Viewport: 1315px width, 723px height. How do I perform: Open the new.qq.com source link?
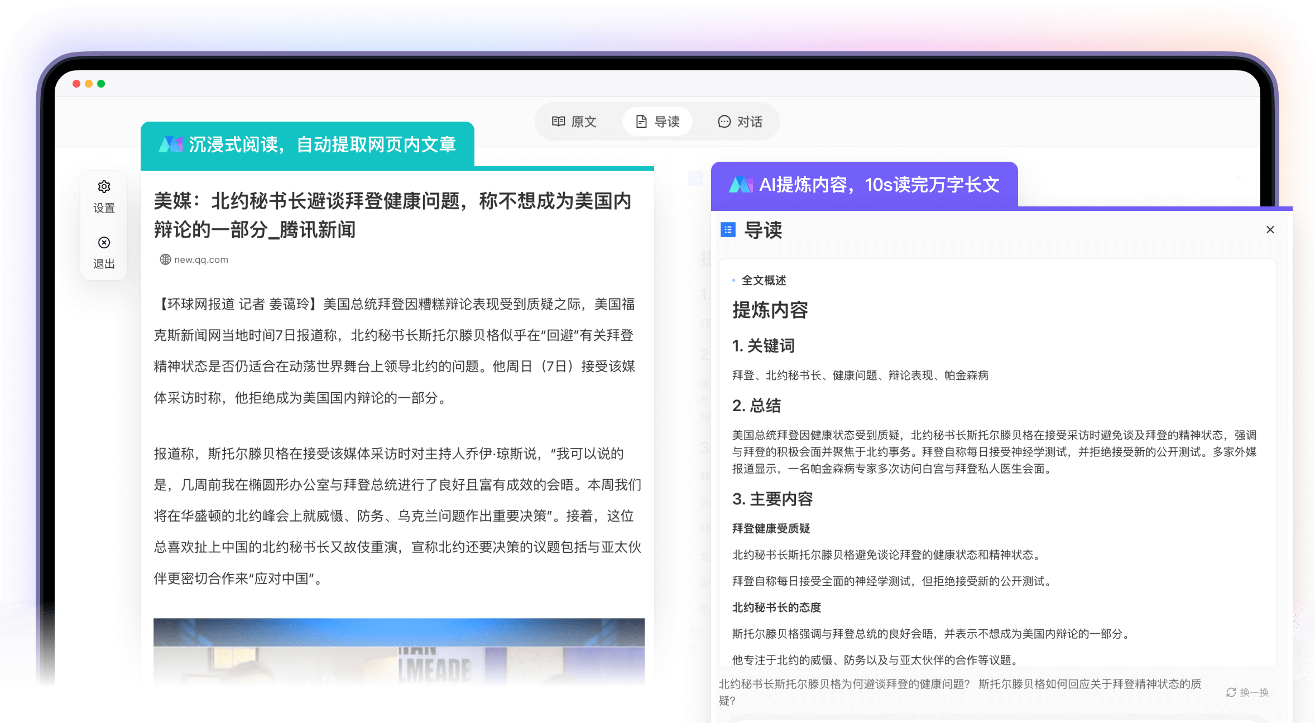200,259
